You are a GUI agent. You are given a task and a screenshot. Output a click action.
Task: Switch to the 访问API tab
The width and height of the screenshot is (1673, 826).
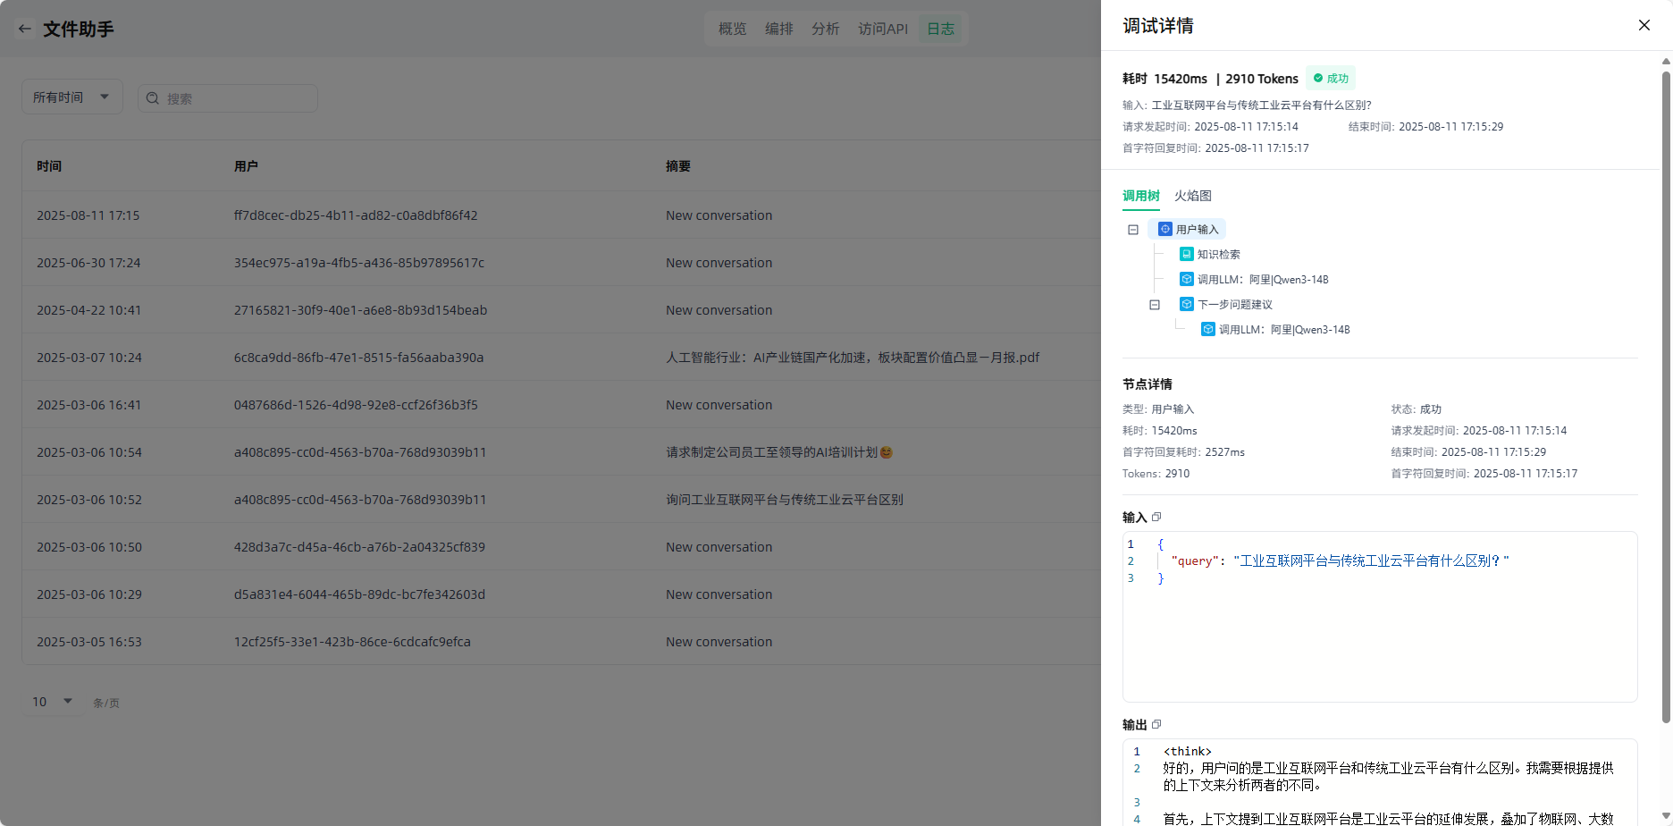(883, 29)
